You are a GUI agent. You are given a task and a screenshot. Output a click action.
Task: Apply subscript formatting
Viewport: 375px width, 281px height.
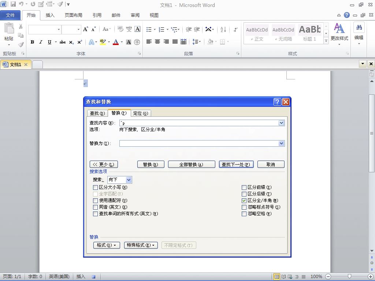pyautogui.click(x=71, y=42)
